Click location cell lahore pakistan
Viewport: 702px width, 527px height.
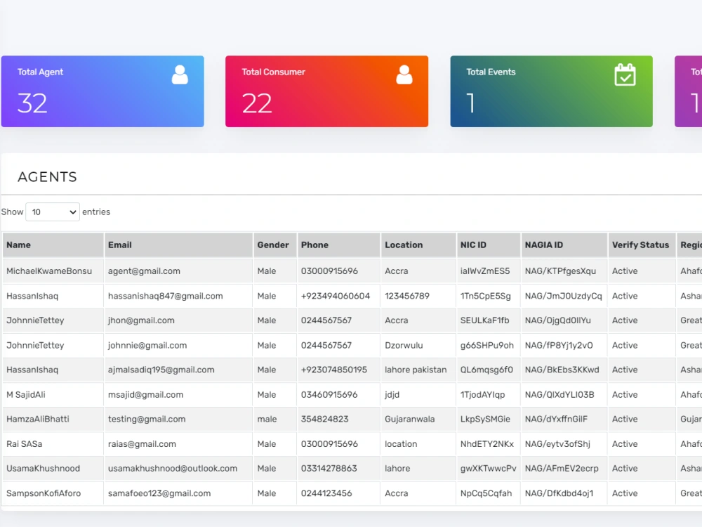(x=416, y=370)
